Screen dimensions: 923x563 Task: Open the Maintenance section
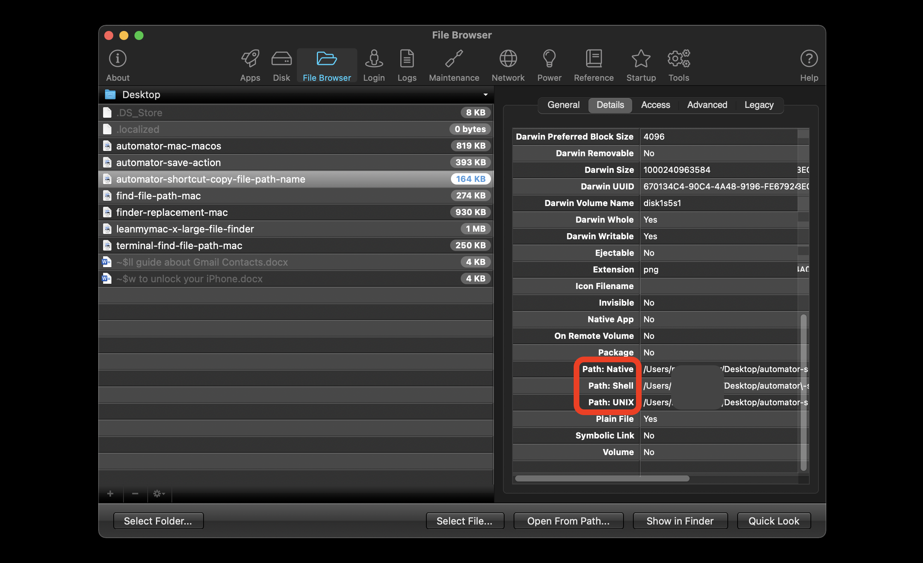point(454,65)
